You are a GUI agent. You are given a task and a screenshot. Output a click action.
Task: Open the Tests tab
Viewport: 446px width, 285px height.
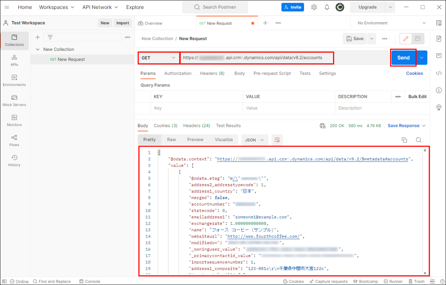click(305, 73)
